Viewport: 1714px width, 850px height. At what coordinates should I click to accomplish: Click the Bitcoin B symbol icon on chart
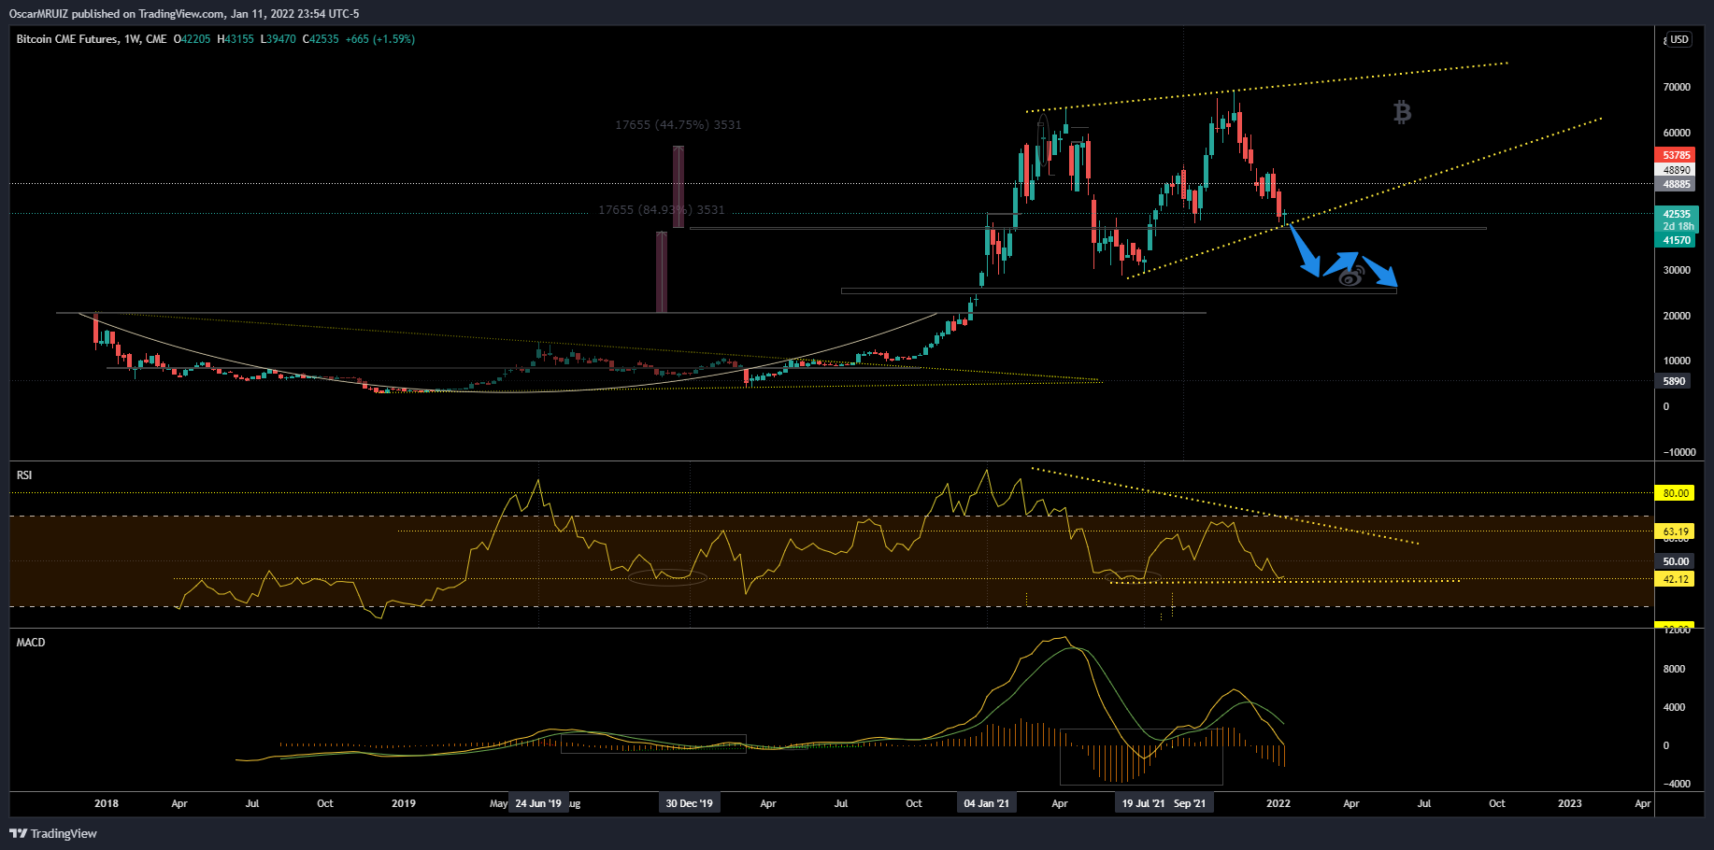[x=1402, y=113]
